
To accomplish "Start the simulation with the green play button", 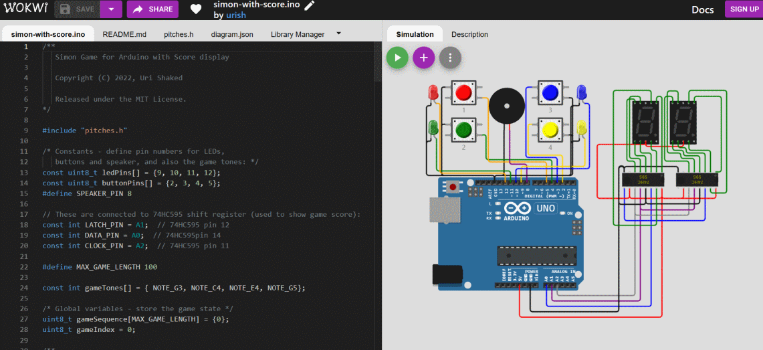I will point(397,58).
